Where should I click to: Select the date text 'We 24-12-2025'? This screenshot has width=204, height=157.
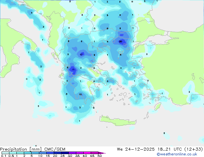click(x=136, y=149)
